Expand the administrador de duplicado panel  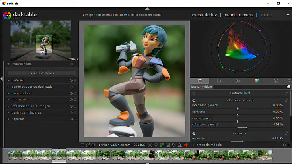8,87
